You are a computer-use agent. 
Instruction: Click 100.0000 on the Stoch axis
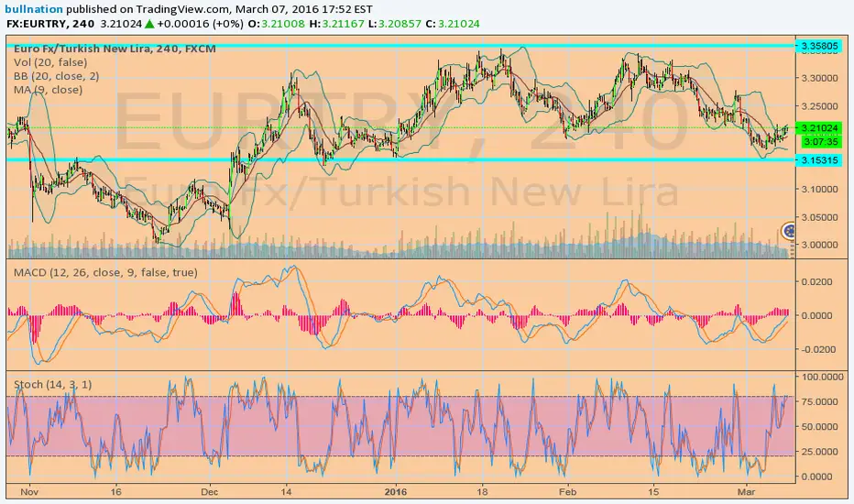tap(823, 377)
